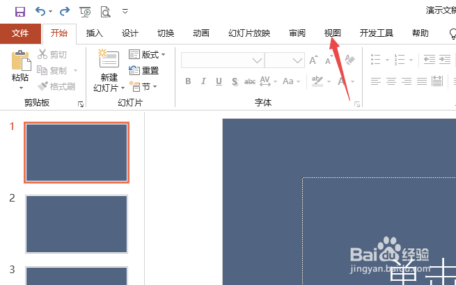This screenshot has width=456, height=285.
Task: Expand the 复制 dropdown arrow
Action: pos(76,70)
